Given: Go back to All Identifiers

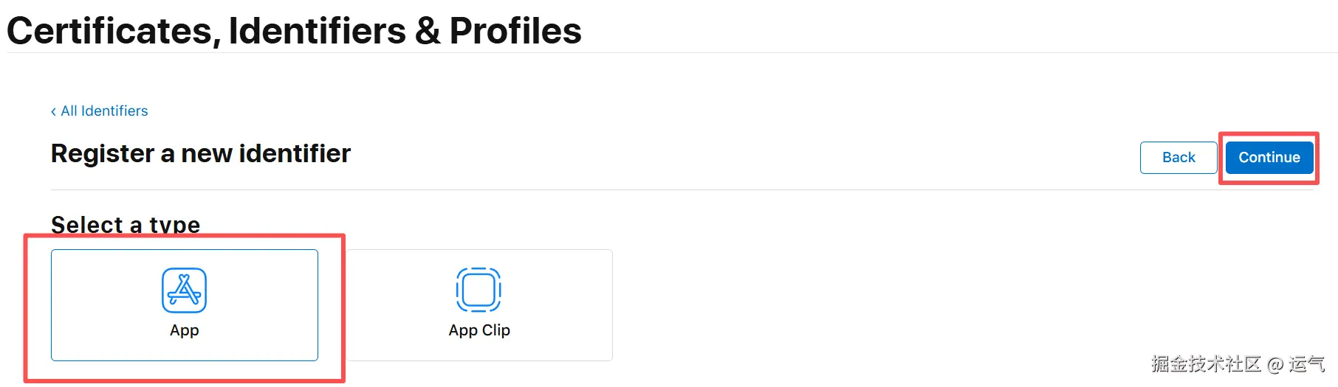Looking at the screenshot, I should point(104,111).
